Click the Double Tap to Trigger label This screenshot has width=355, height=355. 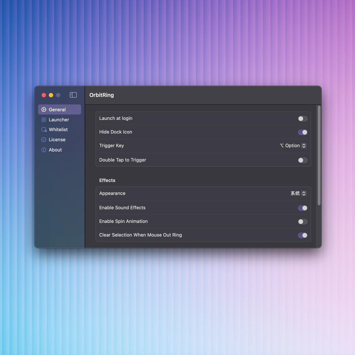[x=123, y=160]
